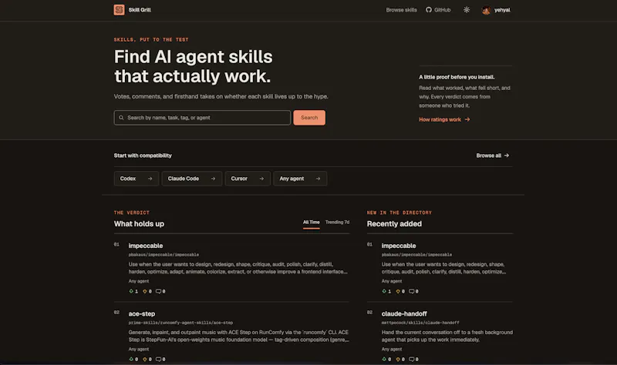This screenshot has width=617, height=365.
Task: Open the GitHub link in header
Action: [x=438, y=10]
